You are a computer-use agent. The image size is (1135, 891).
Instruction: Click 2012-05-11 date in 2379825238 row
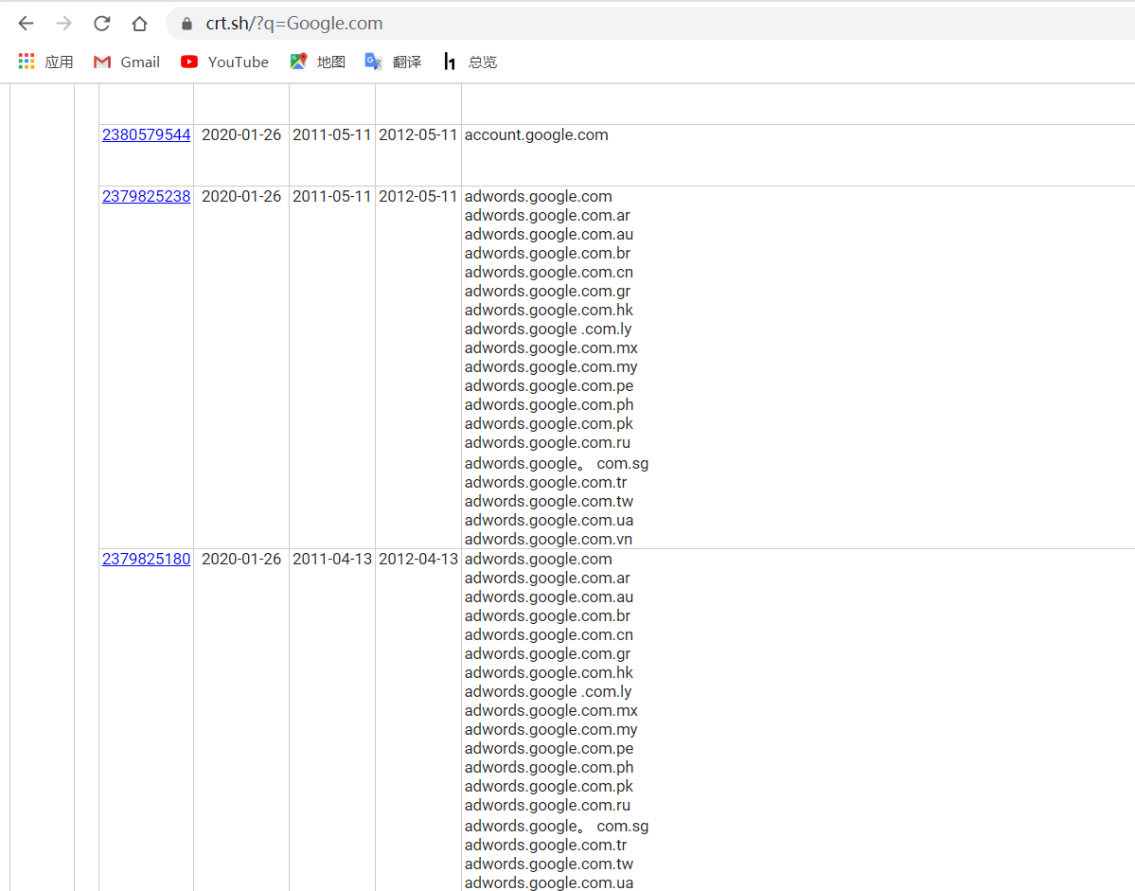click(418, 196)
